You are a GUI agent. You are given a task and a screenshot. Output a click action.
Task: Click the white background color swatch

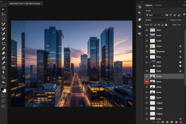pyautogui.click(x=5, y=91)
